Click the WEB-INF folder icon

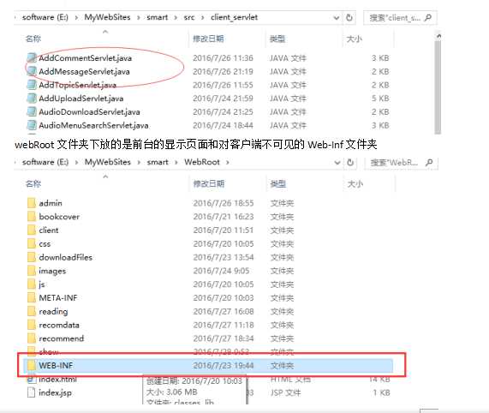[x=32, y=365]
